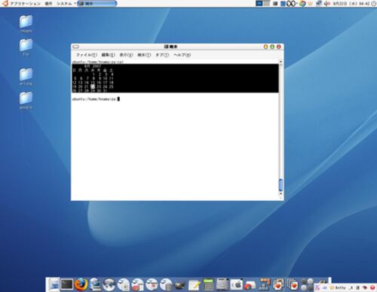Viewport: 377px width, 292px height.
Task: Select the erlang folder on desktop
Action: click(26, 77)
